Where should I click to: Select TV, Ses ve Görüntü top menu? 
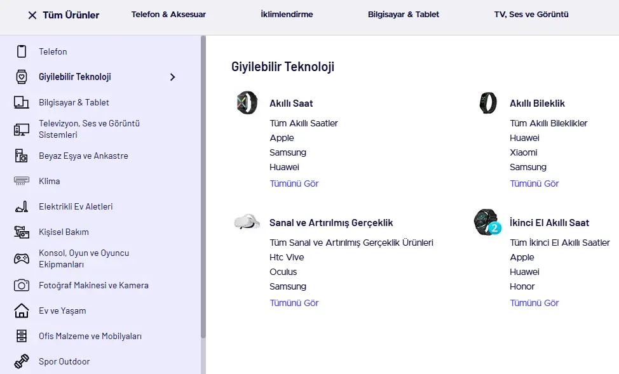pos(531,15)
